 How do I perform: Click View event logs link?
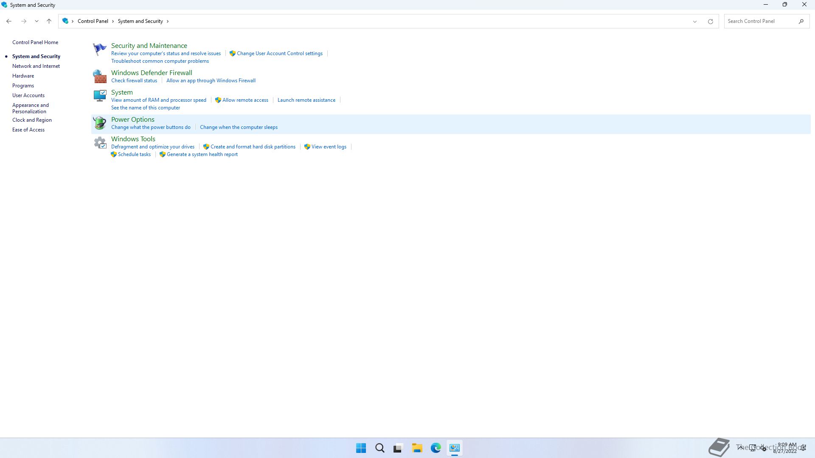[329, 147]
